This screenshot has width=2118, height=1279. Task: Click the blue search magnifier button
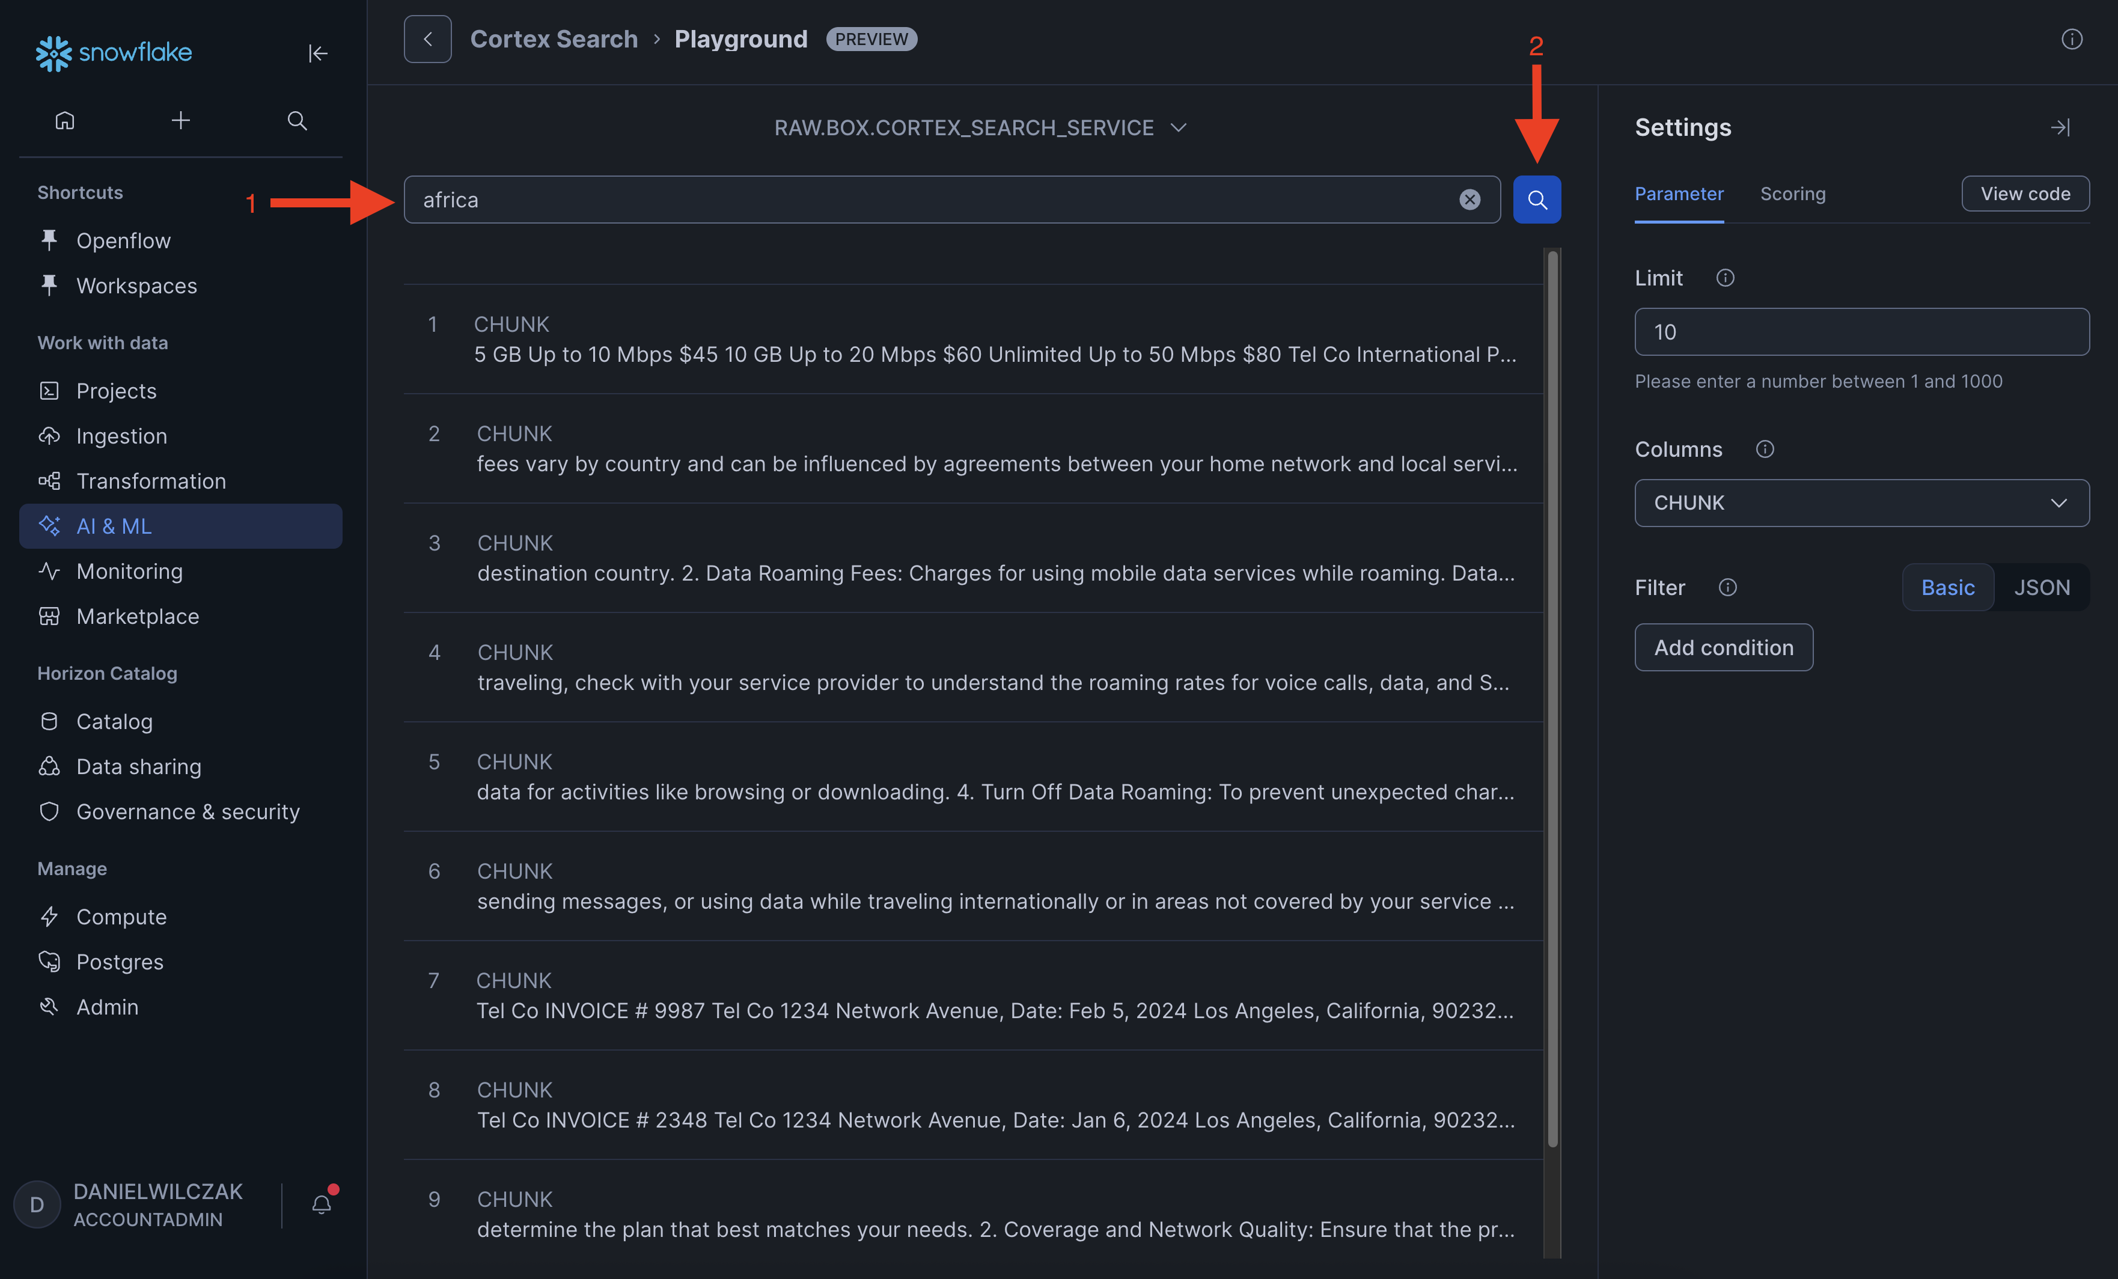pos(1536,200)
